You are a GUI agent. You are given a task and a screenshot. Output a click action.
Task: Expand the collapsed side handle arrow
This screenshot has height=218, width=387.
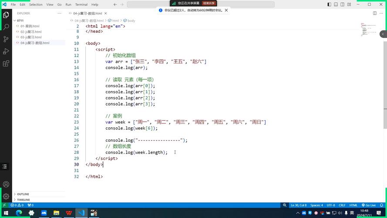tap(383, 34)
